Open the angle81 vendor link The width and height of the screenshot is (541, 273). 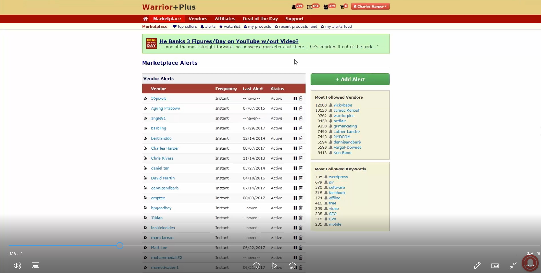(158, 118)
